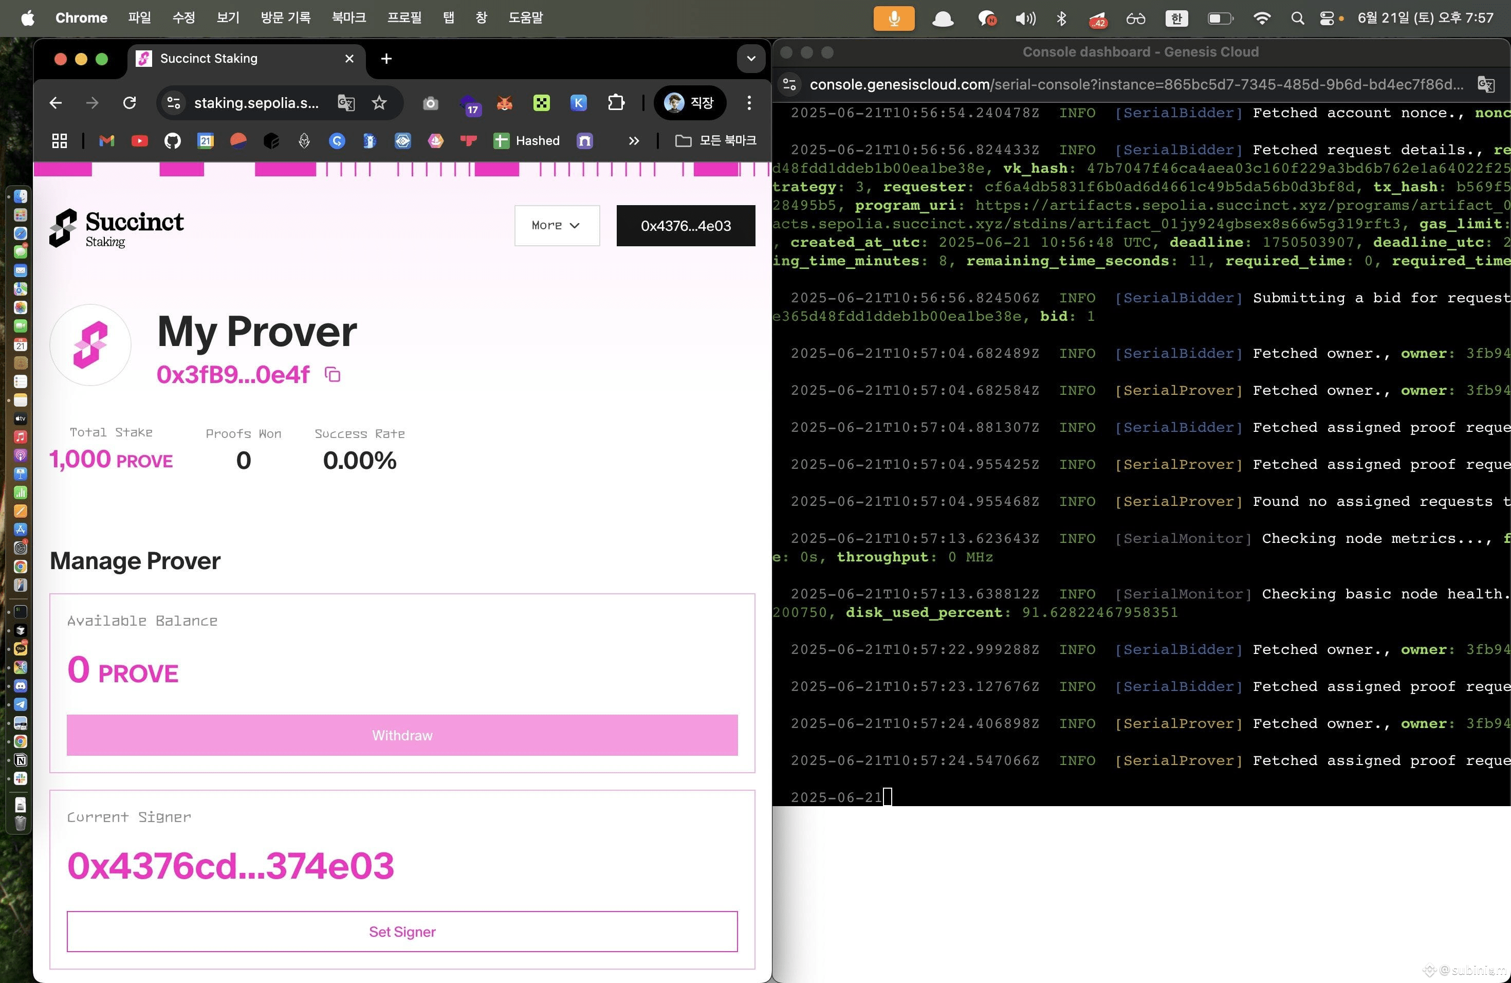Image resolution: width=1511 pixels, height=983 pixels.
Task: Open the Hashed bookmark folder
Action: [x=527, y=140]
